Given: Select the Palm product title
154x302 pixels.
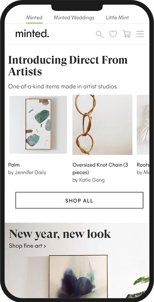Looking at the screenshot, I should [x=14, y=165].
